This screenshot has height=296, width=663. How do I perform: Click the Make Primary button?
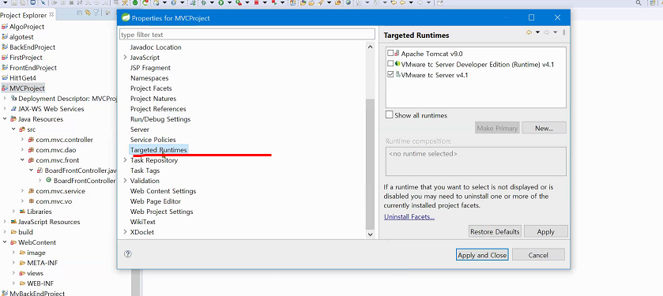(497, 128)
